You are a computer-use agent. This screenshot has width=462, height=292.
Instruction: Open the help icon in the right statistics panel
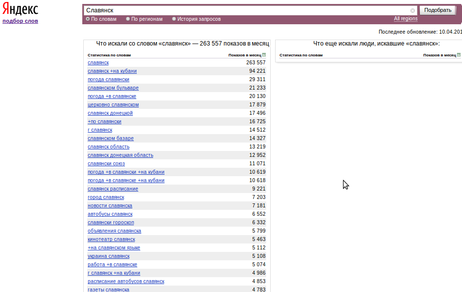coord(459,55)
